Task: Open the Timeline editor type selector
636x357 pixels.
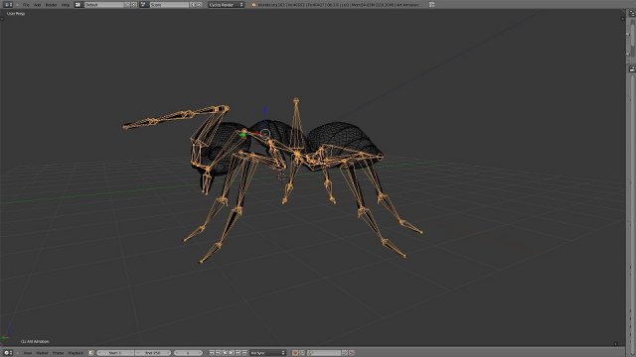Action: [x=8, y=353]
